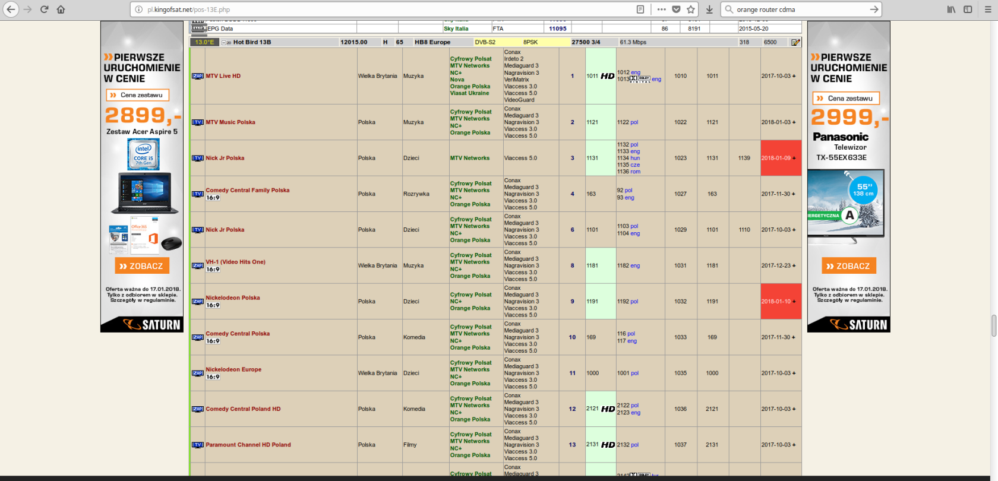Click the 2017-12-23 date in the VH-1 row
This screenshot has height=481, width=998.
click(776, 265)
